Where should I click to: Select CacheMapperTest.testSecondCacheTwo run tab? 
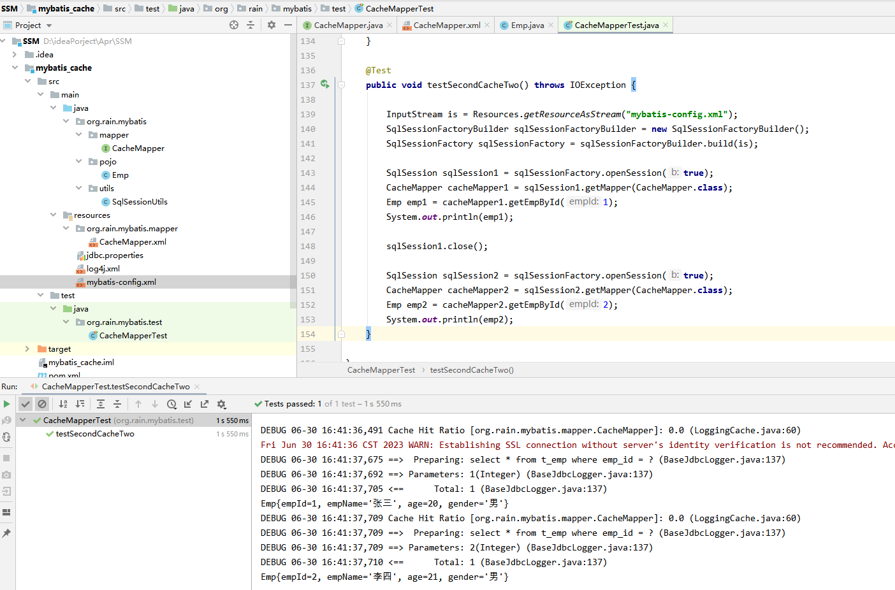[115, 386]
